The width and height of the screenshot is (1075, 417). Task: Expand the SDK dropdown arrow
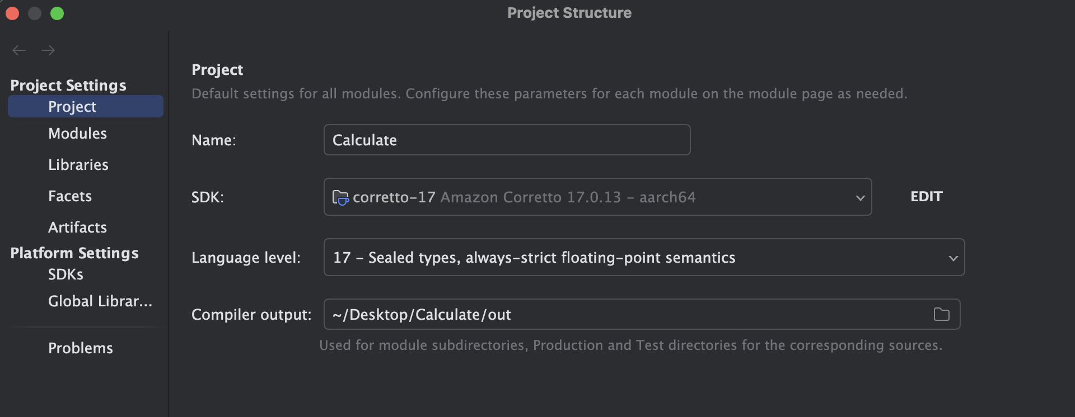click(860, 197)
